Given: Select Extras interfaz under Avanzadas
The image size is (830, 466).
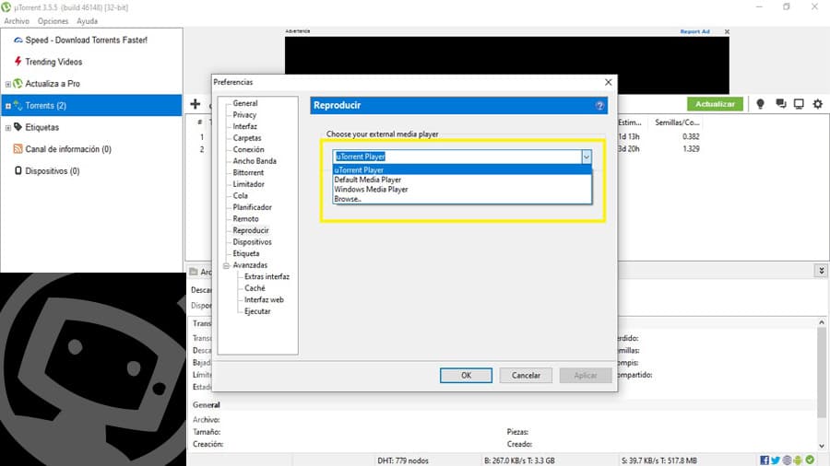Looking at the screenshot, I should [267, 276].
